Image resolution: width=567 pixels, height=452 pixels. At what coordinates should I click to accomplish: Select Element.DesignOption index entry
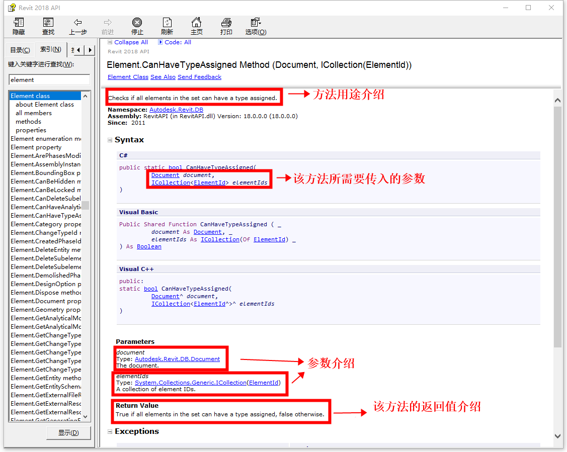(x=45, y=284)
